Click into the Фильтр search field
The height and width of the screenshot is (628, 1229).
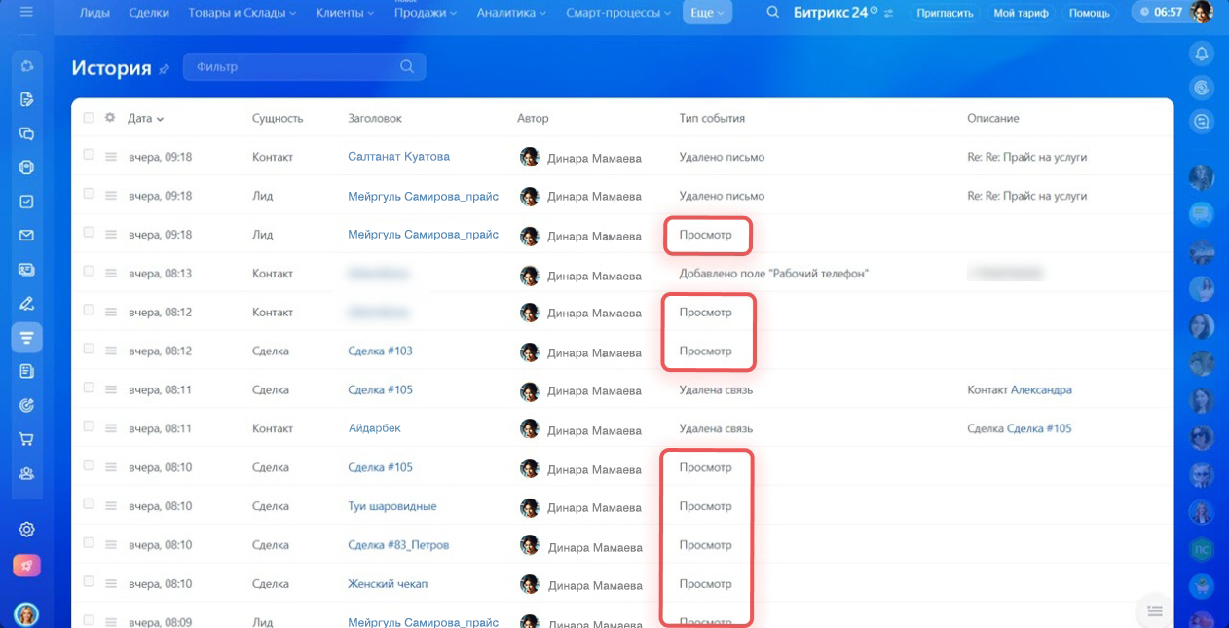[x=292, y=67]
